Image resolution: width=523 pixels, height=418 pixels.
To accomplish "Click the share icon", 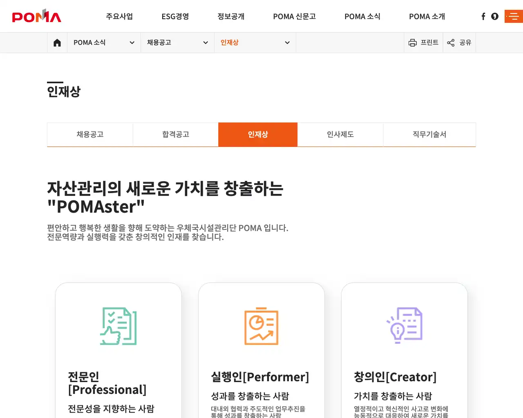I will [x=451, y=42].
